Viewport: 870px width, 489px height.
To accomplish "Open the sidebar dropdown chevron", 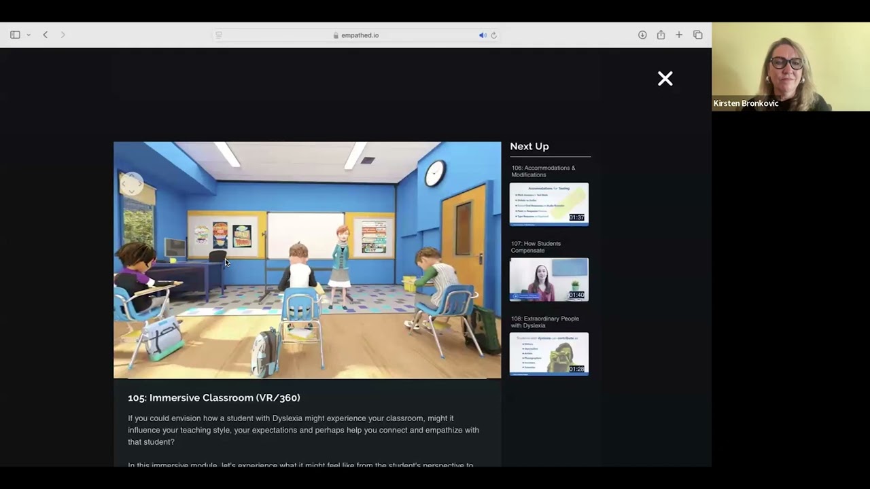I will 29,35.
